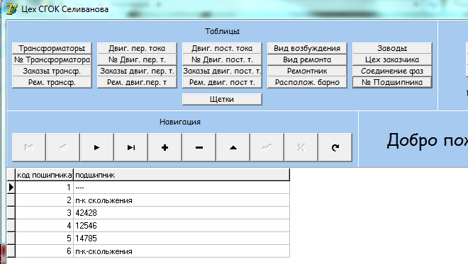
Task: Select row indicator for record 1
Action: tap(11, 188)
